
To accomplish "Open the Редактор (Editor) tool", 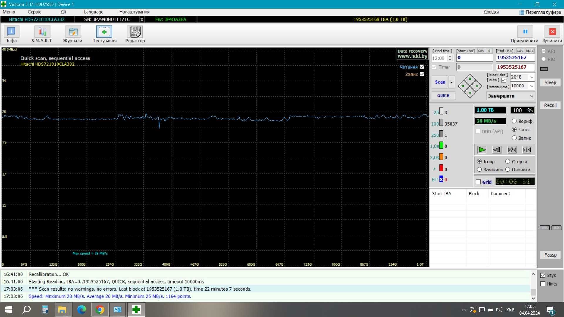I will click(135, 34).
